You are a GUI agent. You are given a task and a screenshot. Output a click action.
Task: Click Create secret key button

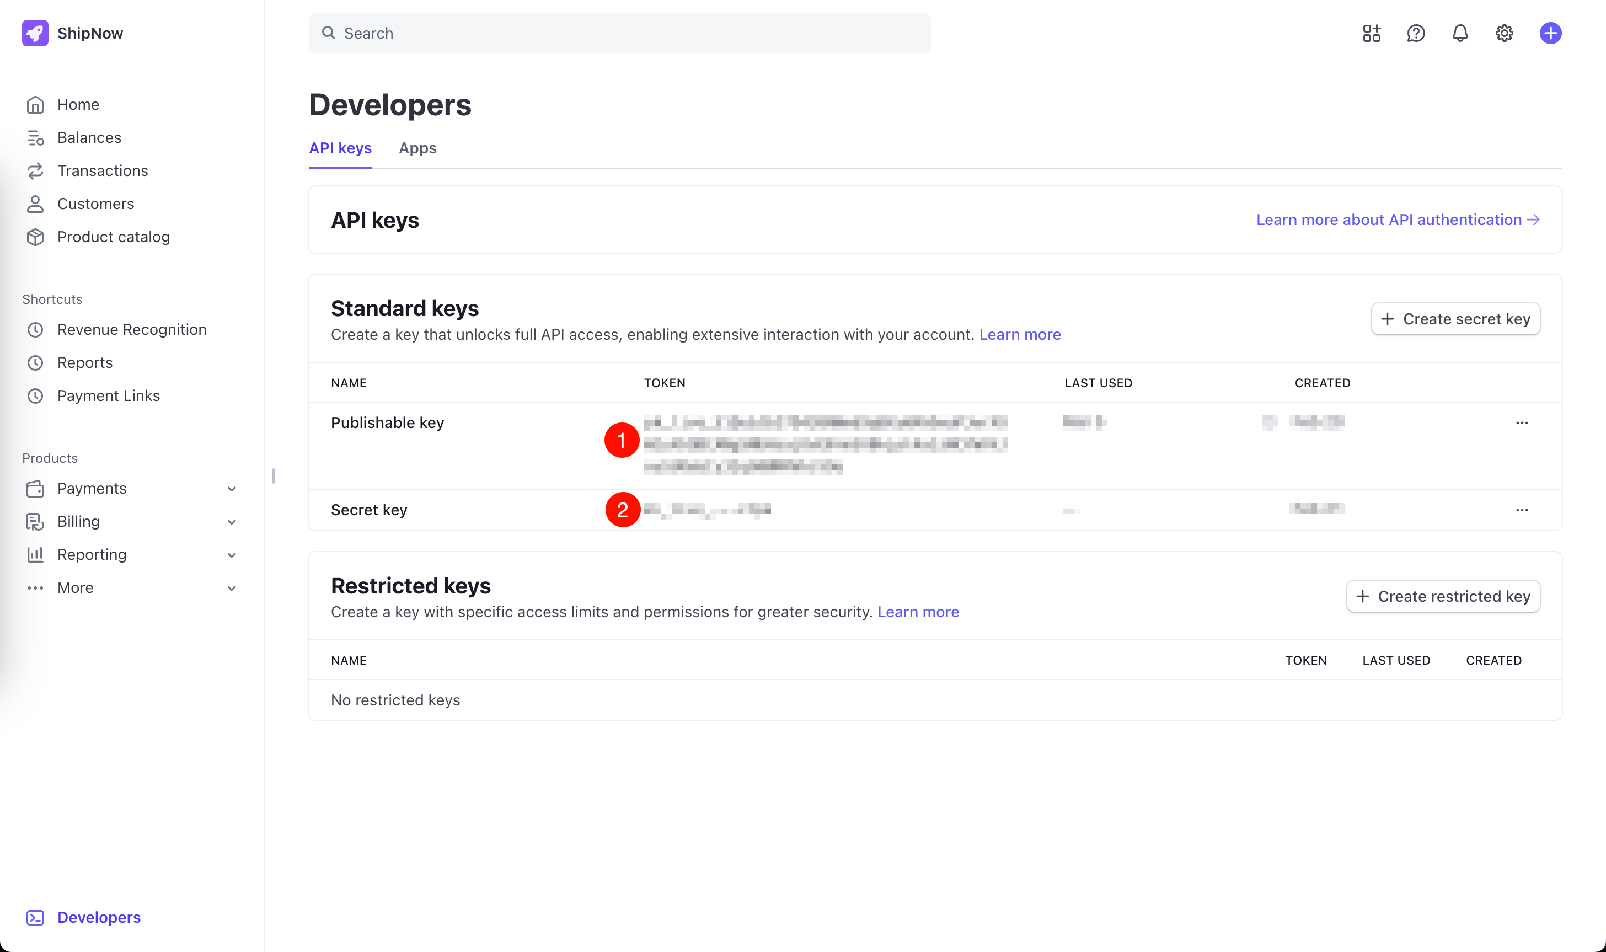[x=1455, y=319]
